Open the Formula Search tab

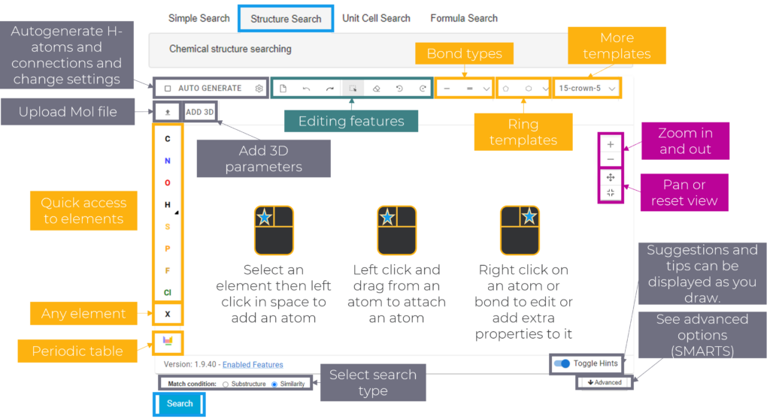click(x=464, y=18)
